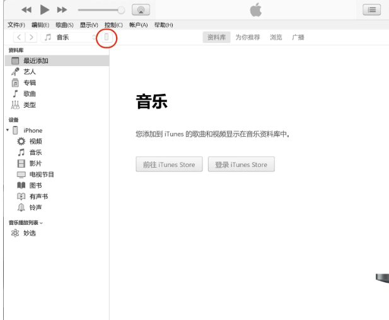The width and height of the screenshot is (389, 320).
Task: Collapse the iPhone device tree arrow
Action: point(8,130)
